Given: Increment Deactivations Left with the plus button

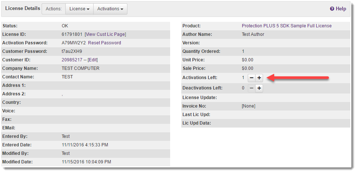Looking at the screenshot, I should (259, 88).
